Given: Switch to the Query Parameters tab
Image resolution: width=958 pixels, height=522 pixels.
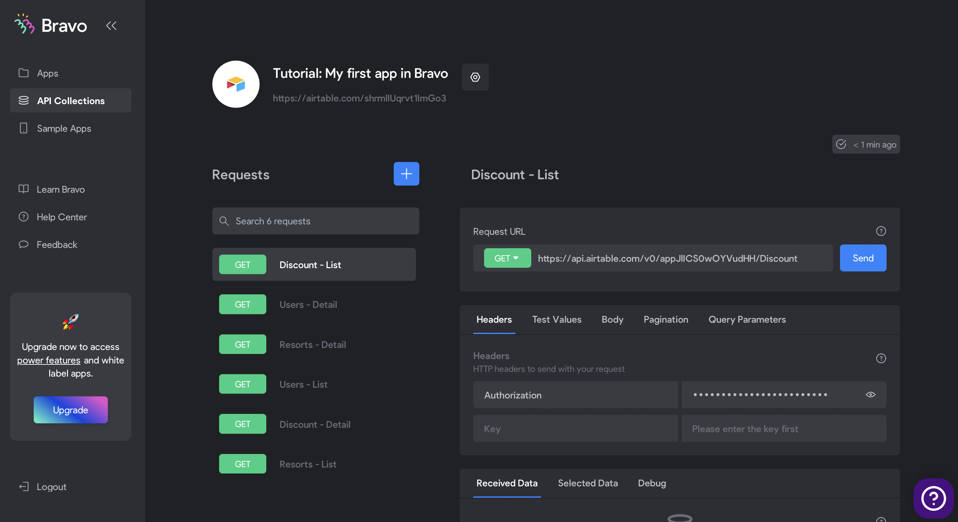Looking at the screenshot, I should coord(747,320).
